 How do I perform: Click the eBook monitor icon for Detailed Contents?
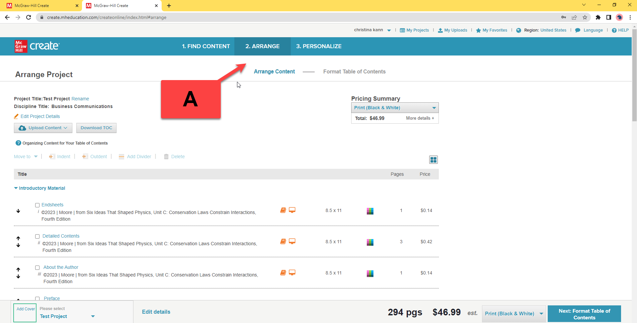pyautogui.click(x=292, y=242)
